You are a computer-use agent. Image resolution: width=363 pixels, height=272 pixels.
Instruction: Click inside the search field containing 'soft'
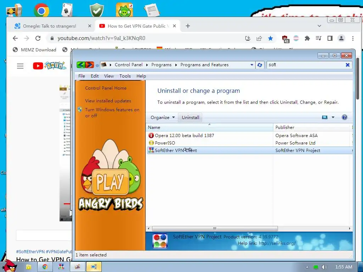pyautogui.click(x=306, y=65)
